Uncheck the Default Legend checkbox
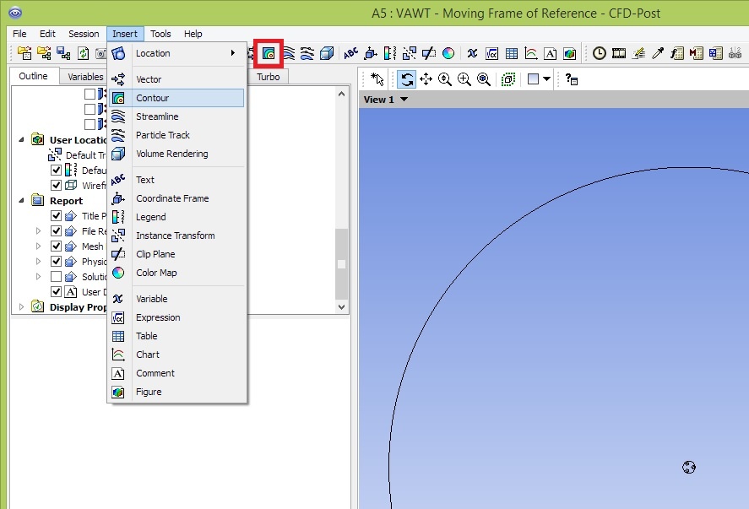The height and width of the screenshot is (509, 749). [x=56, y=170]
